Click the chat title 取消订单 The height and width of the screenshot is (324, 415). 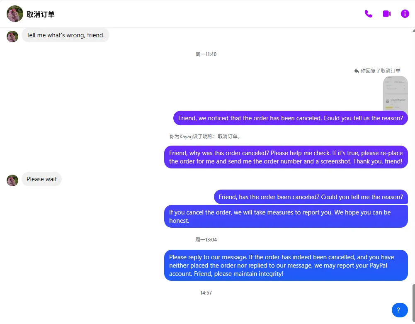(x=41, y=15)
